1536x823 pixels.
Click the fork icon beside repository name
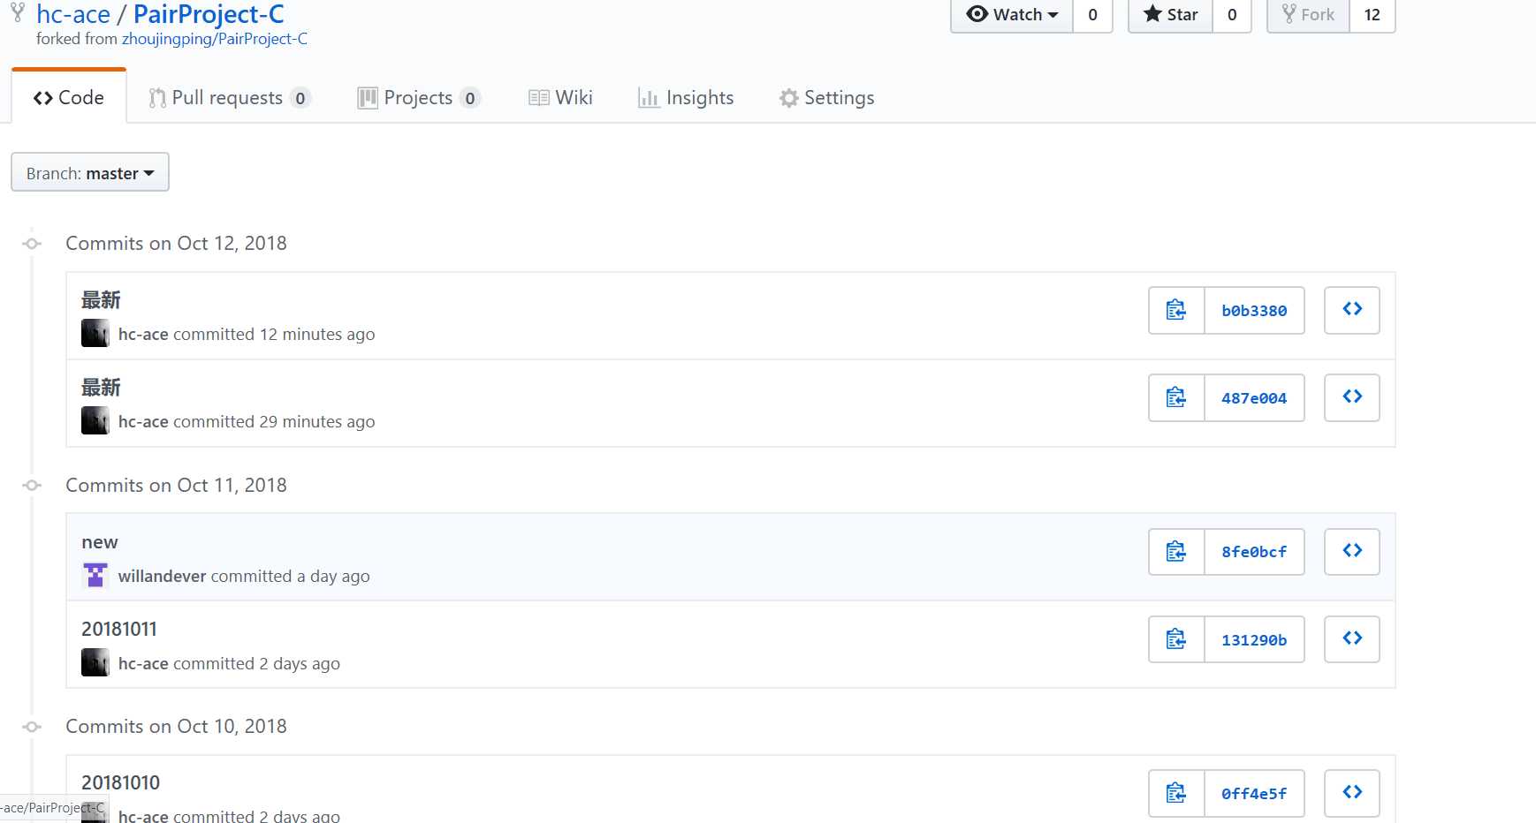coord(18,12)
